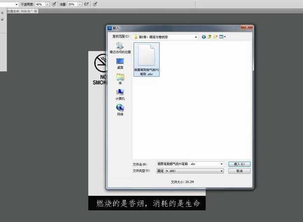303x222 pixels.
Task: Open the file type Brushes dropdown
Action: [x=221, y=171]
